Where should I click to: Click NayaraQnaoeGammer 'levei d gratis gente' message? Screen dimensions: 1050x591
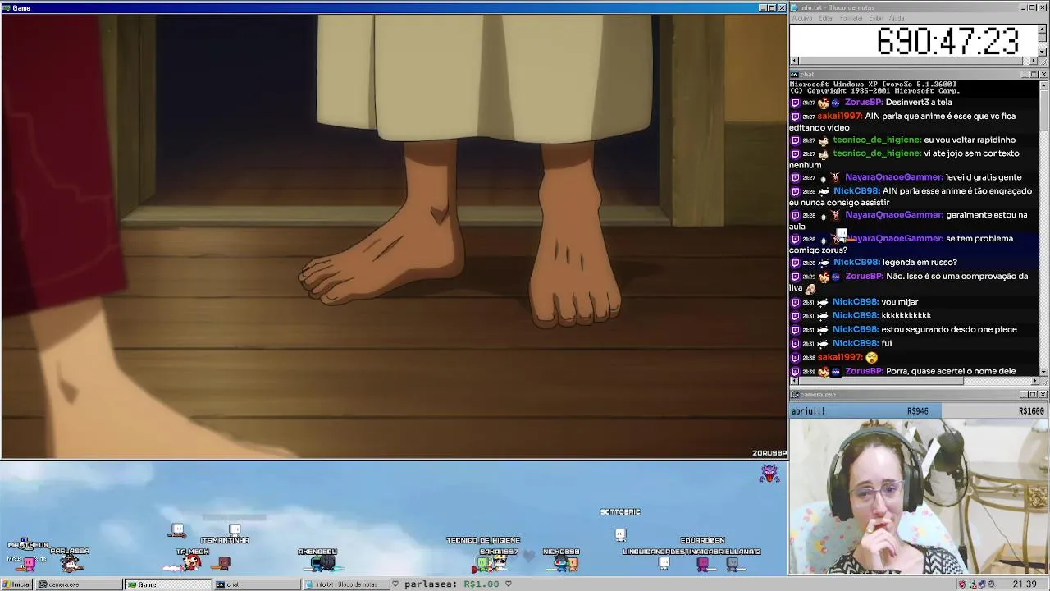click(x=984, y=177)
